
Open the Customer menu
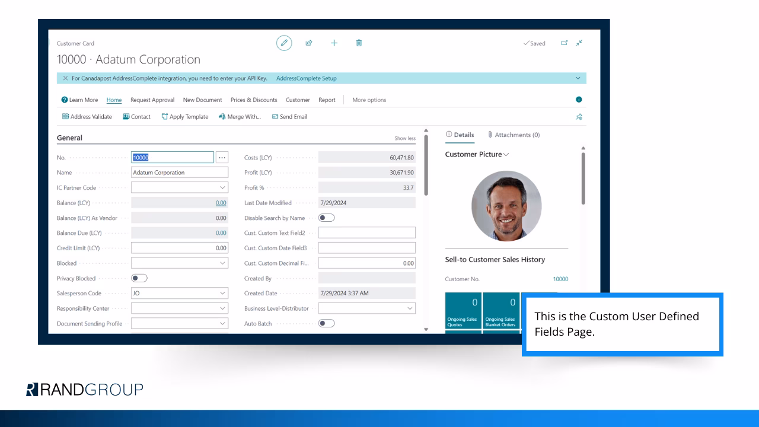(x=298, y=100)
